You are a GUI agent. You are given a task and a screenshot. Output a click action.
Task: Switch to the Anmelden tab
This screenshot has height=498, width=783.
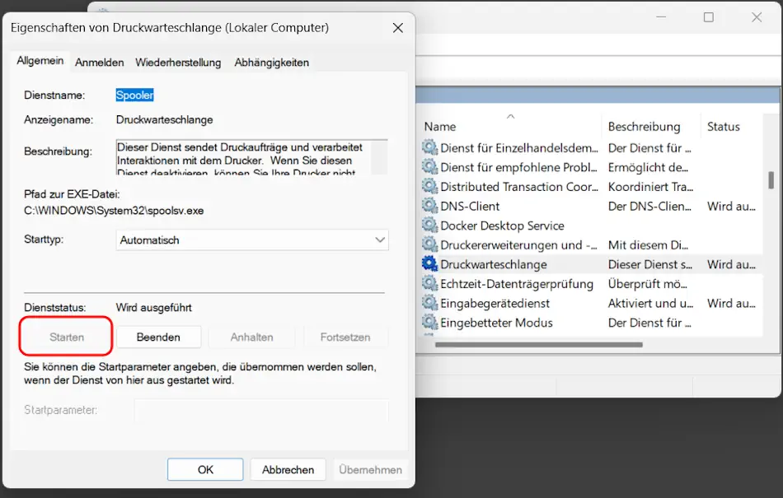point(99,63)
